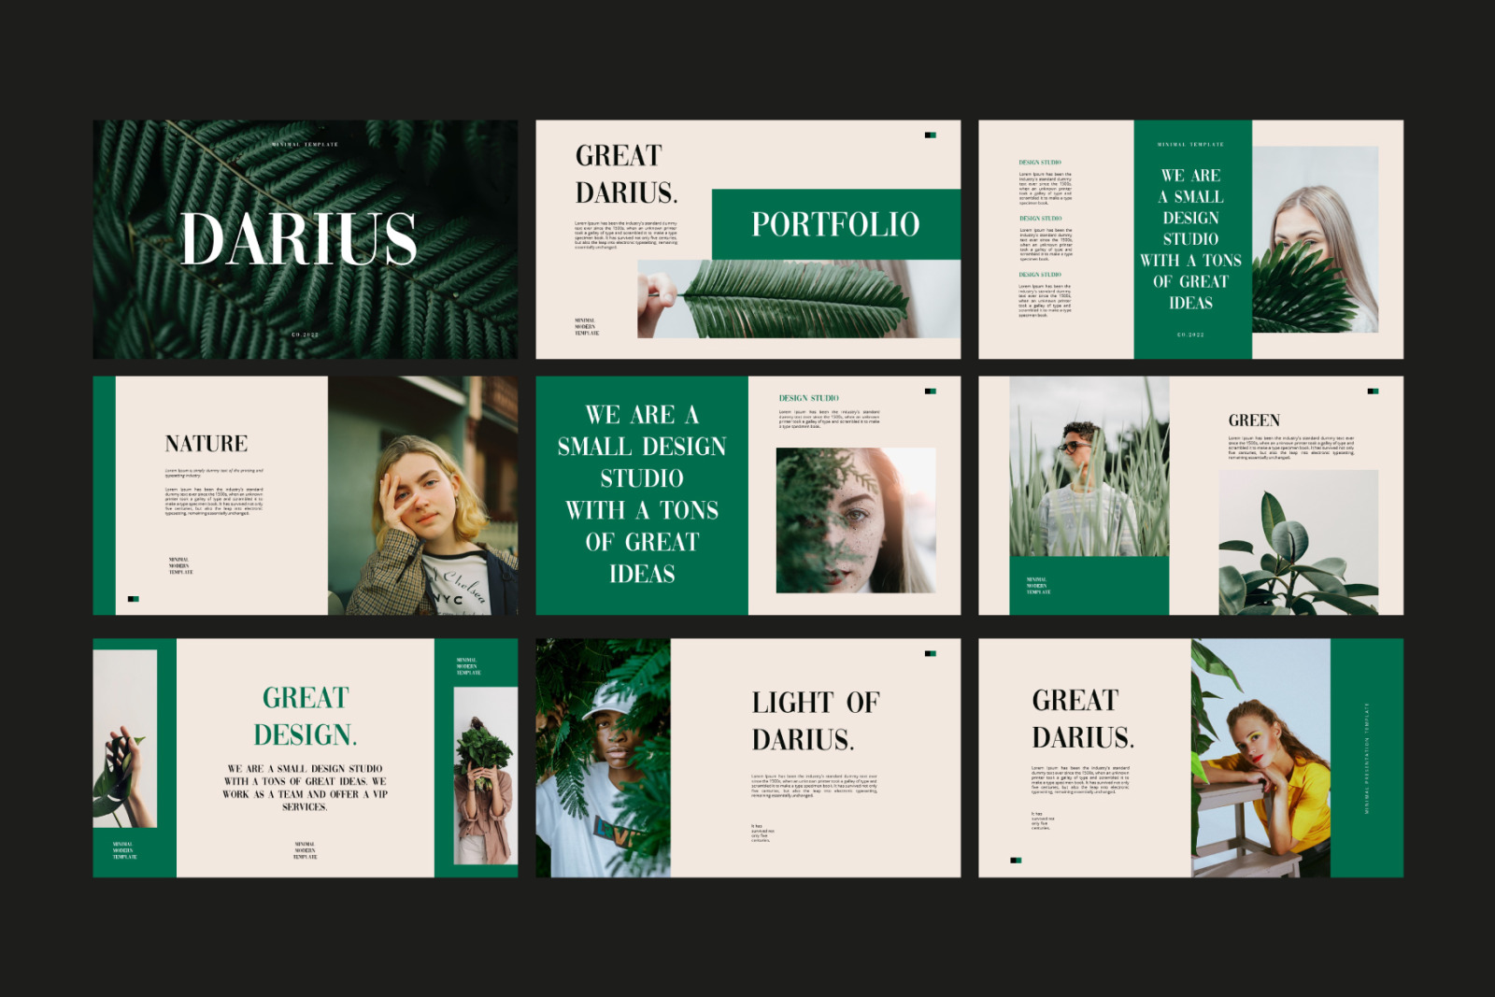Pick the narrow green strip left of NATURE
This screenshot has width=1495, height=997.
104,496
